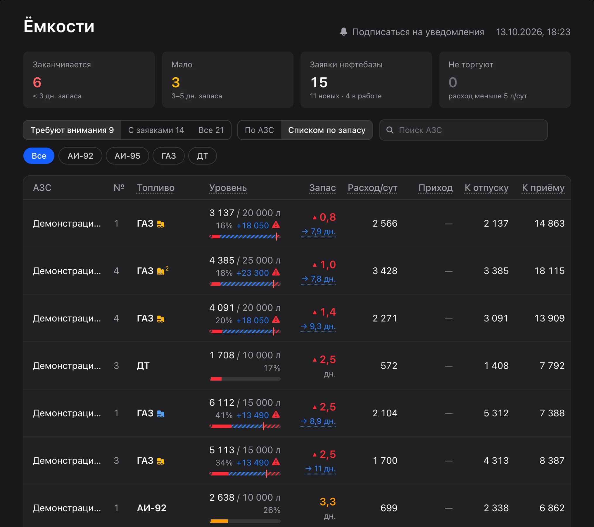
Task: Sort by Уровень column header
Action: coord(228,188)
